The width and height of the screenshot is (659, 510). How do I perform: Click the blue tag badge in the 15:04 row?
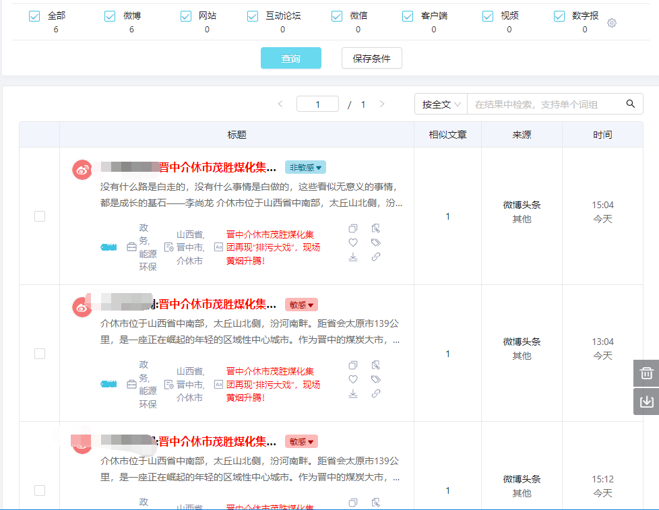[x=109, y=247]
